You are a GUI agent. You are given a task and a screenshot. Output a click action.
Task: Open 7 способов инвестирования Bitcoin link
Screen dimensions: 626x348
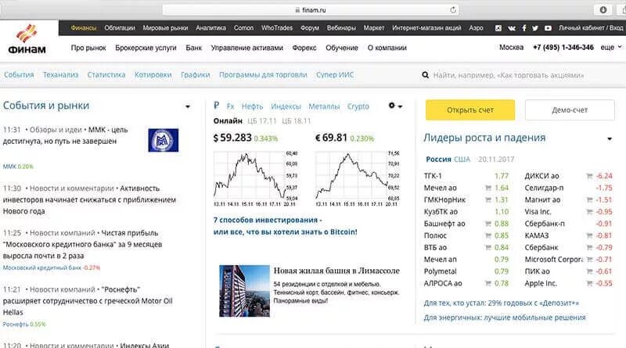tap(286, 226)
